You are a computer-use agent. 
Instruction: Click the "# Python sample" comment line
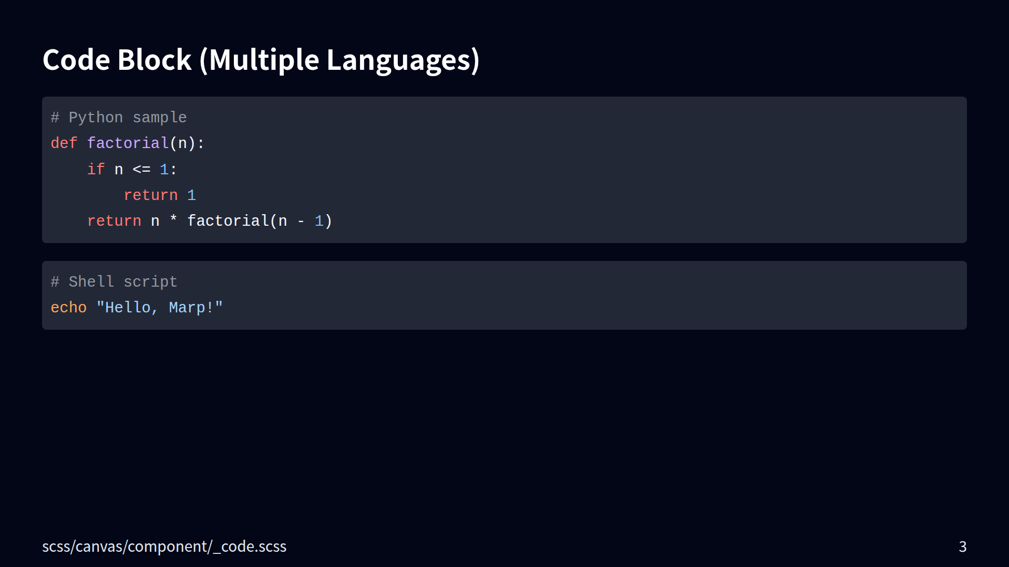[118, 118]
